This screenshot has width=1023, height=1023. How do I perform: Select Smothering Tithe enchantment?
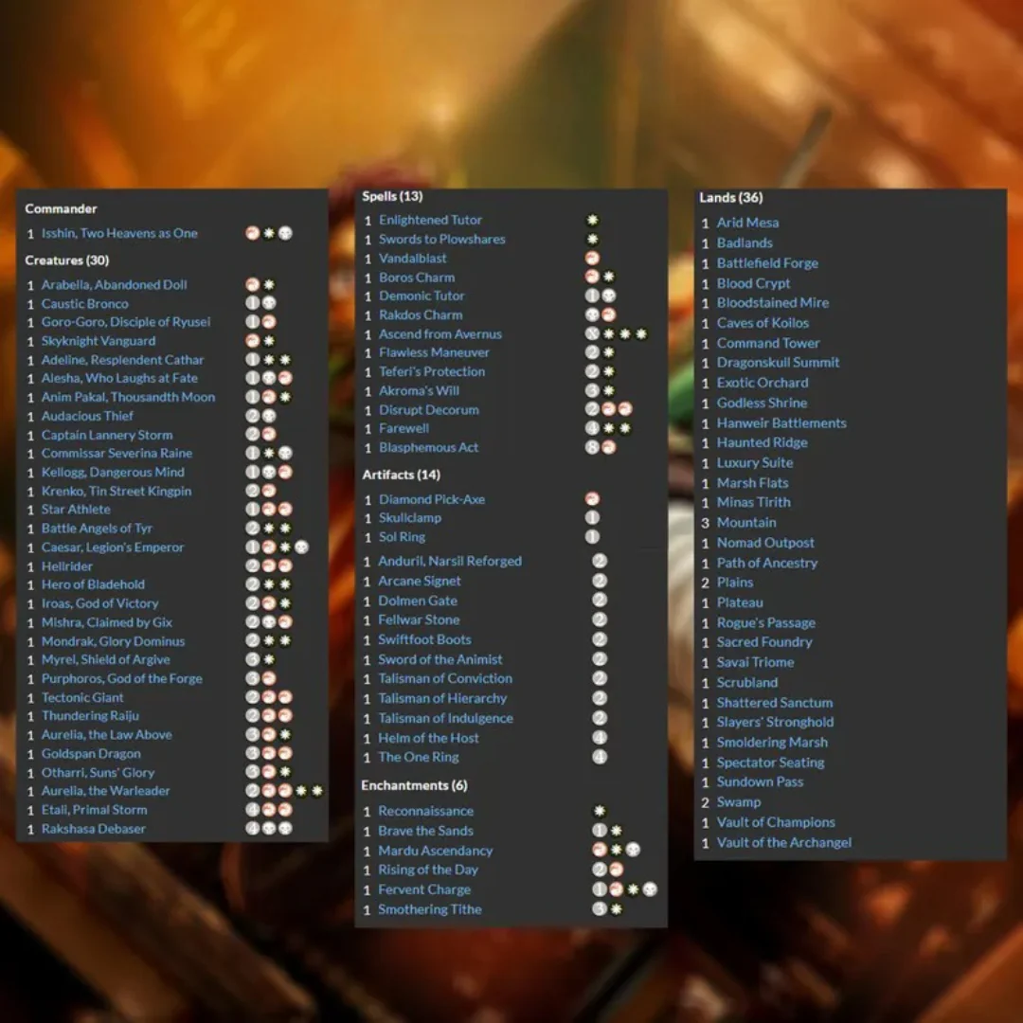(x=430, y=908)
